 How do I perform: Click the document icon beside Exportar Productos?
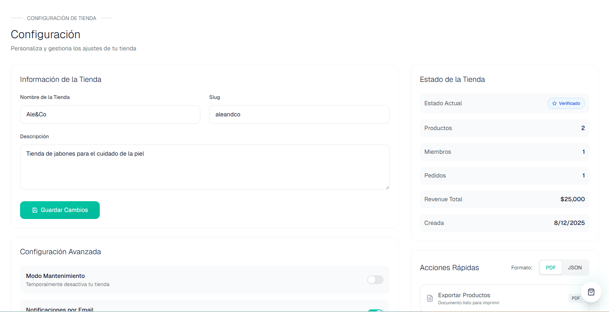pyautogui.click(x=430, y=298)
